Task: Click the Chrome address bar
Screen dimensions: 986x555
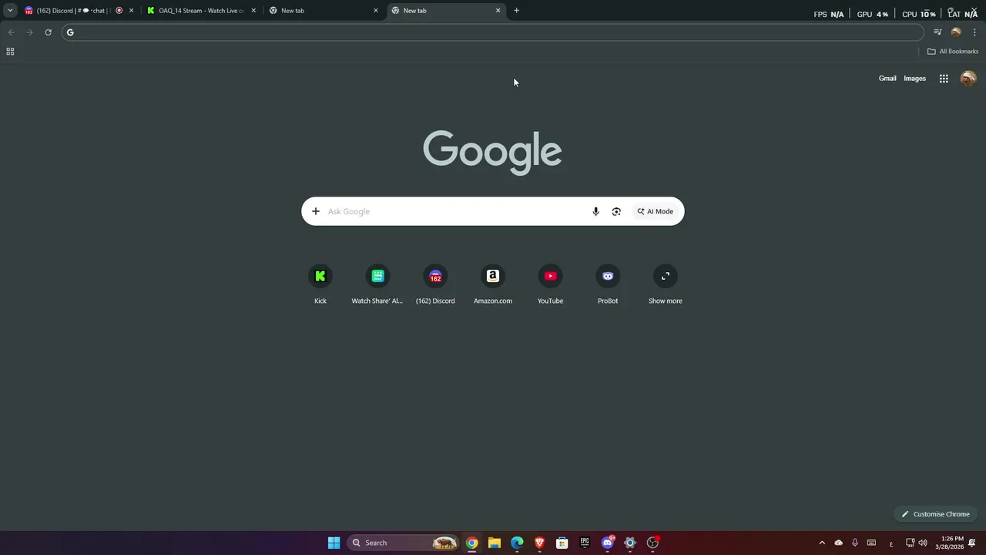Action: pos(493,32)
